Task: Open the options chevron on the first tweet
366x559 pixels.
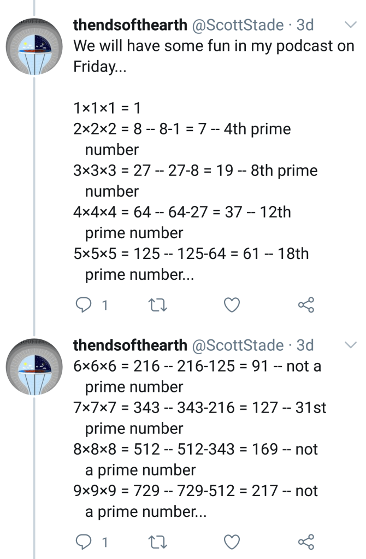Action: pyautogui.click(x=350, y=25)
